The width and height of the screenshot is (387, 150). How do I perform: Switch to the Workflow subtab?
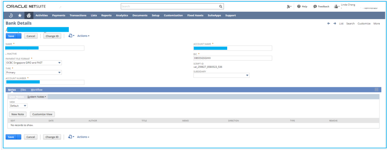tap(37, 90)
